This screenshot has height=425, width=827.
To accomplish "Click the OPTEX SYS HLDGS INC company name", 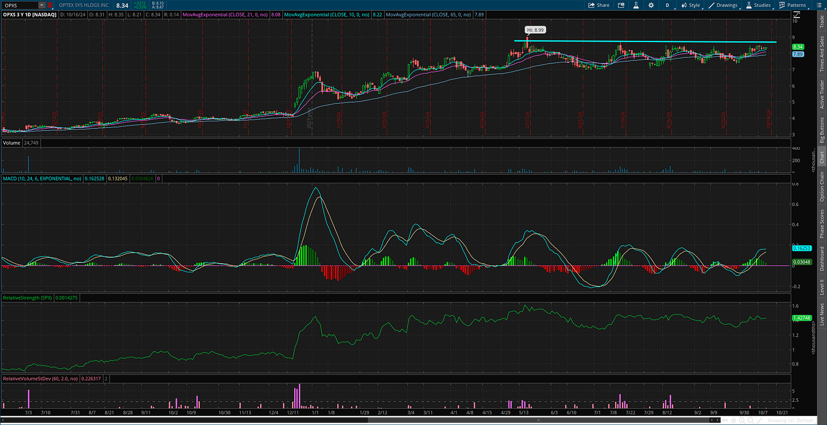I will click(x=83, y=5).
